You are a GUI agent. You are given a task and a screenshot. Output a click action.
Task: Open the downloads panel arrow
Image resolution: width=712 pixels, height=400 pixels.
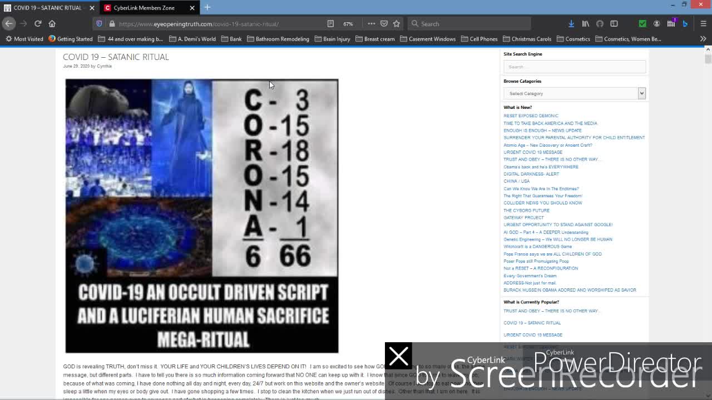pos(571,23)
